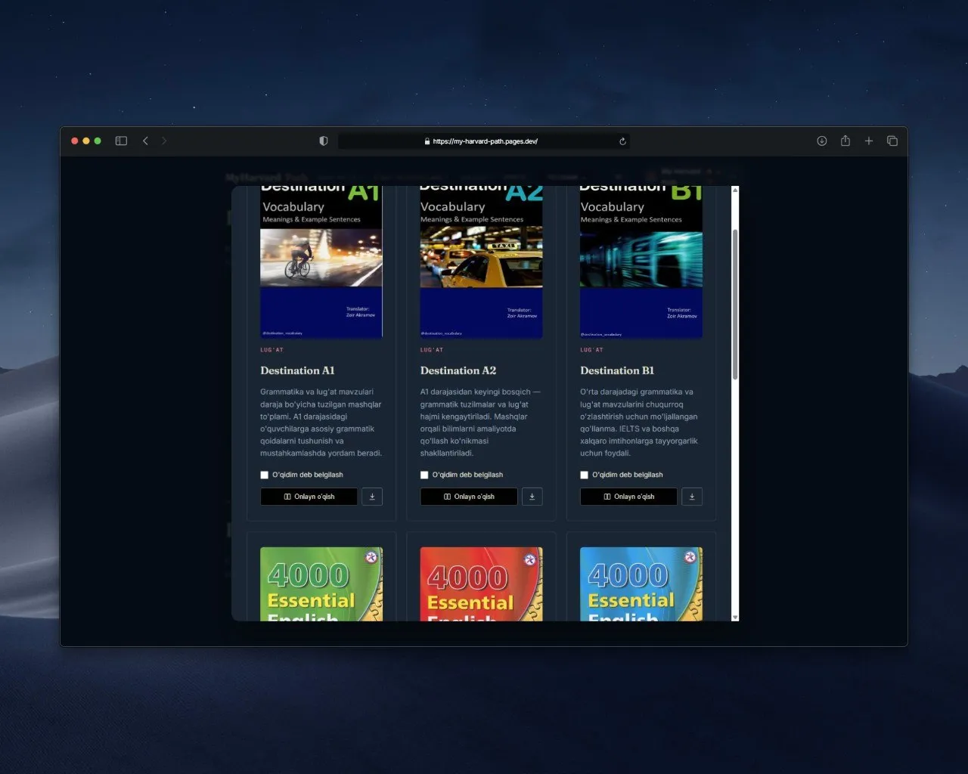Click the scrollbar's down arrow
Viewport: 968px width, 774px height.
click(x=735, y=617)
